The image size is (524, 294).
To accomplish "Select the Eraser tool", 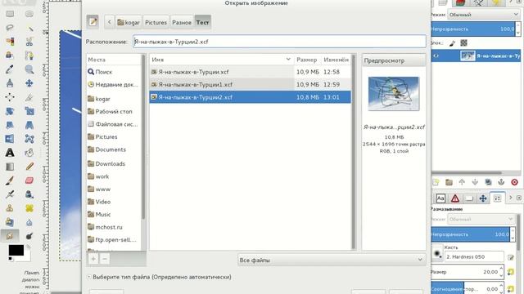I will pos(29,180).
